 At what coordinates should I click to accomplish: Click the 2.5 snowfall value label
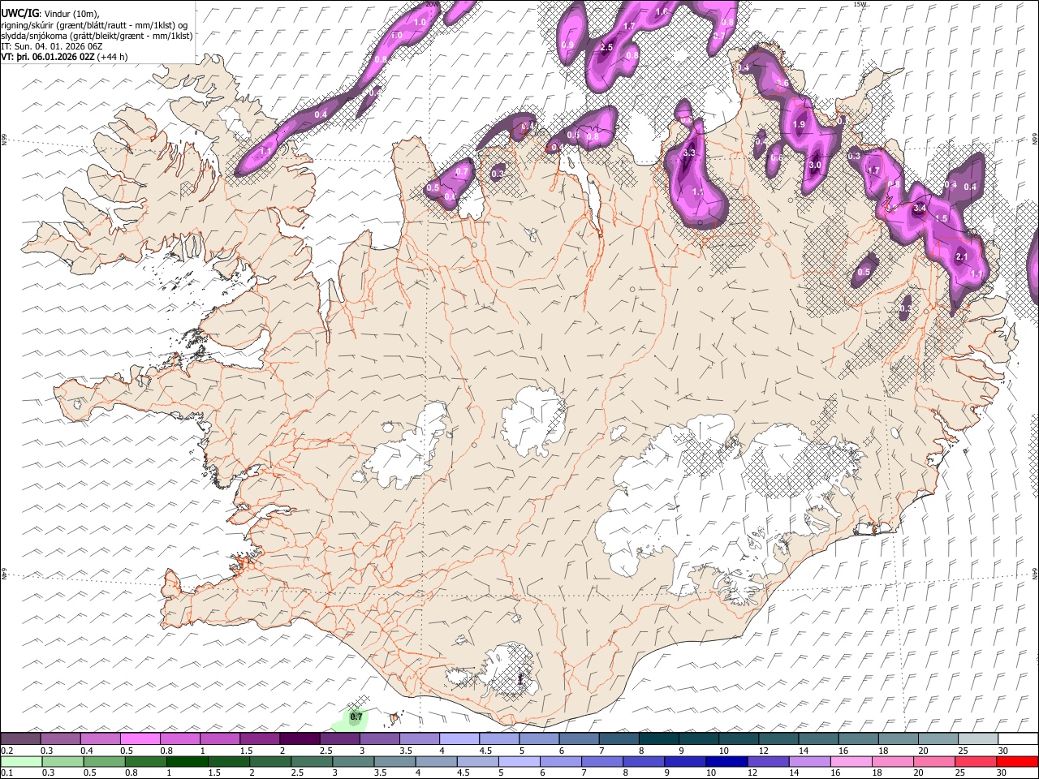point(606,48)
